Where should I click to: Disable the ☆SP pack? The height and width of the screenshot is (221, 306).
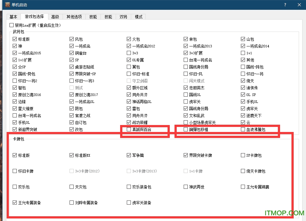pos(15,67)
